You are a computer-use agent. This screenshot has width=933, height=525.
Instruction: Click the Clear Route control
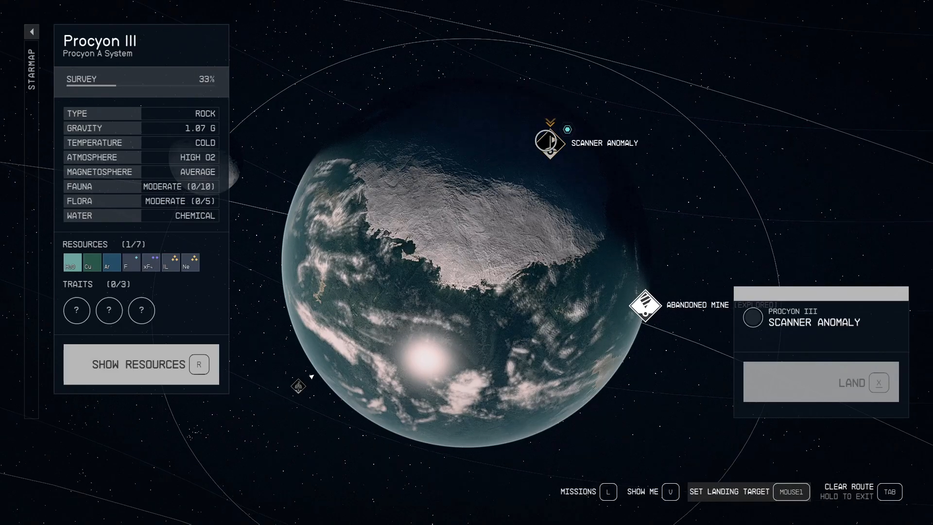890,491
